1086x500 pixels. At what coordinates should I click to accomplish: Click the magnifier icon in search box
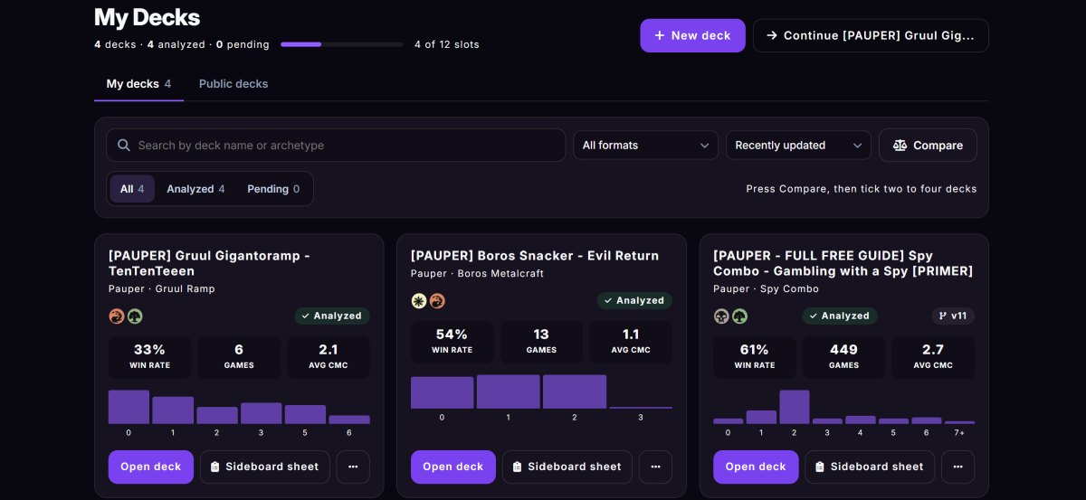coord(123,146)
